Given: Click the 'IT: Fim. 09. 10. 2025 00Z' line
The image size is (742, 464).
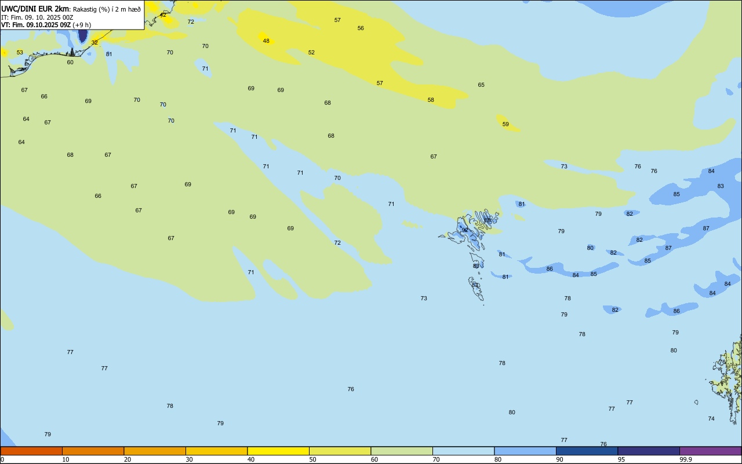Looking at the screenshot, I should (37, 17).
